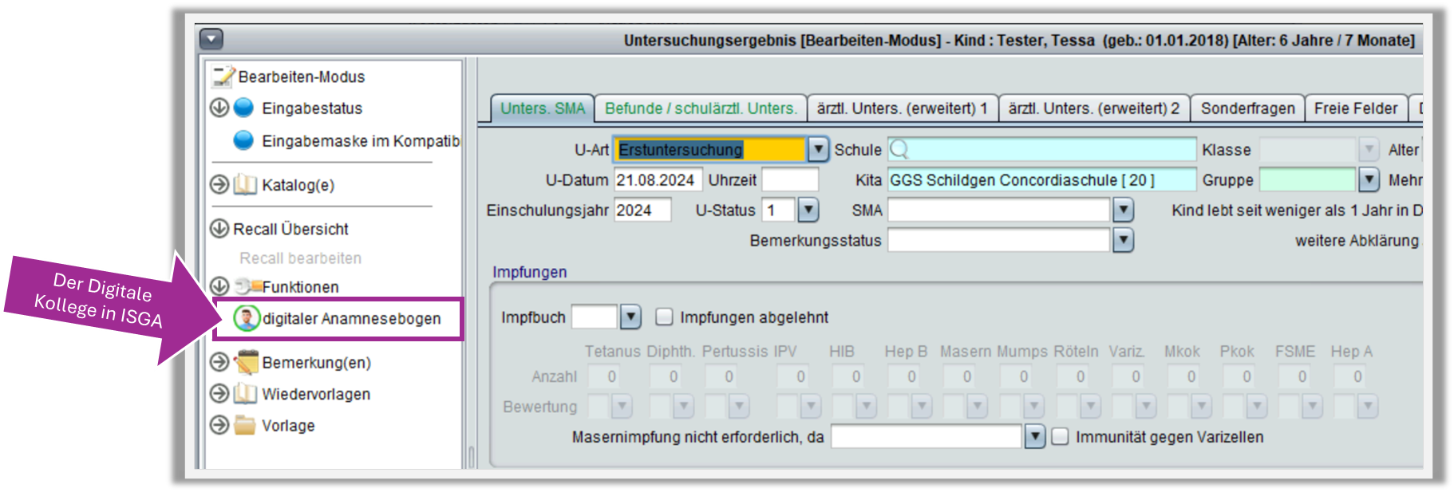
Task: Click the title bar dropdown menu button
Action: [x=211, y=39]
